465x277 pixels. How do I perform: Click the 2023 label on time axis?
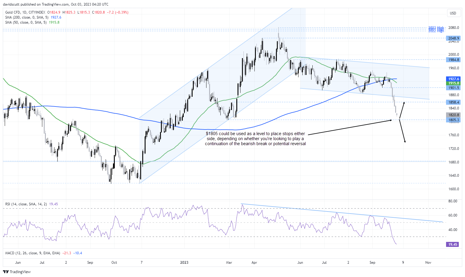184,263
